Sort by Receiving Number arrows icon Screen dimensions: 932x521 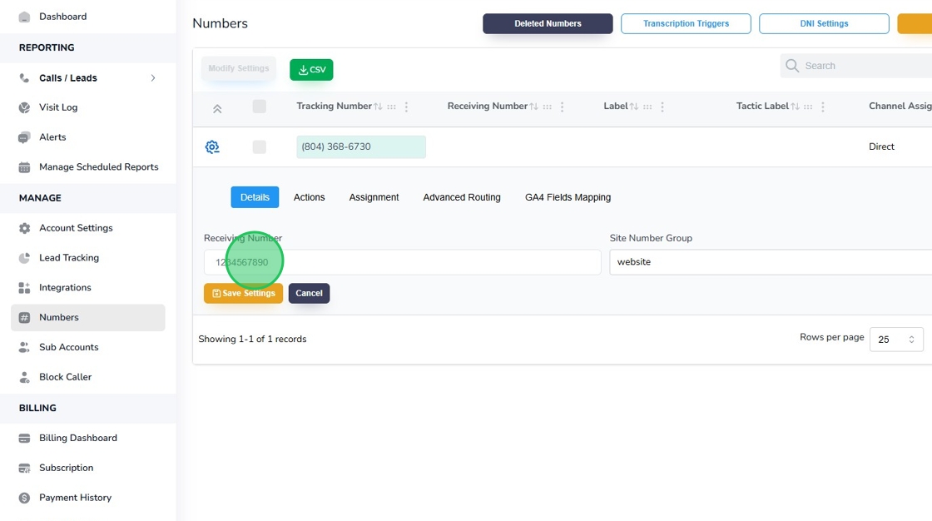coord(533,107)
